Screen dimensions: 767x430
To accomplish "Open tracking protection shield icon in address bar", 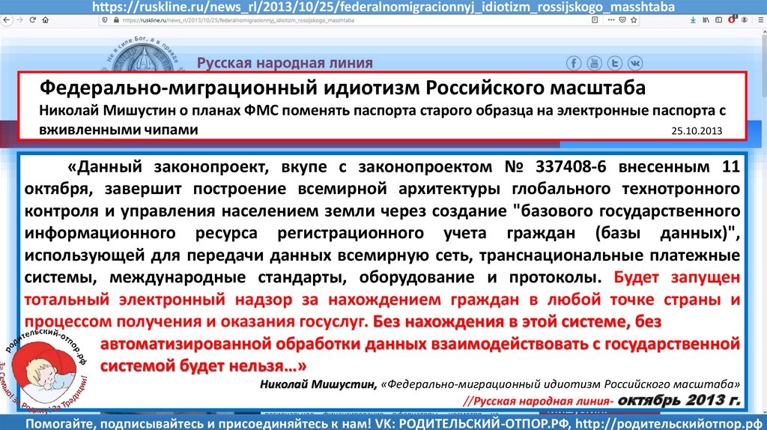I will [105, 20].
